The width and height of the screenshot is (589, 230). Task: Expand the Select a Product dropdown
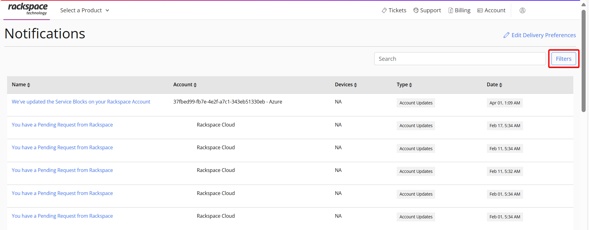point(85,10)
